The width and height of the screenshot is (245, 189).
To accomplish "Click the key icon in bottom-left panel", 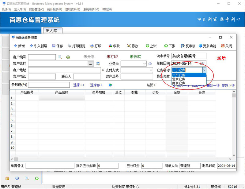I will [7, 178].
